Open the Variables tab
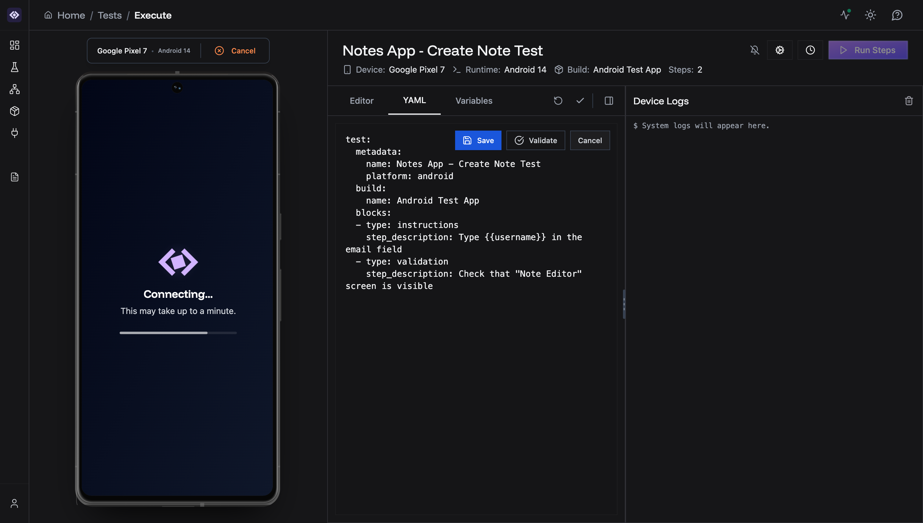The image size is (923, 523). [473, 101]
